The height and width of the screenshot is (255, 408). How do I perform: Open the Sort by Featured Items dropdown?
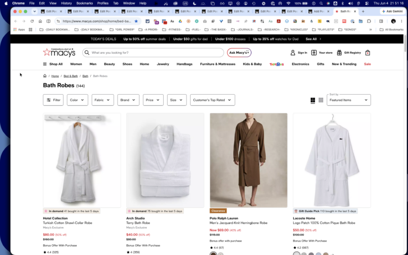click(x=349, y=100)
